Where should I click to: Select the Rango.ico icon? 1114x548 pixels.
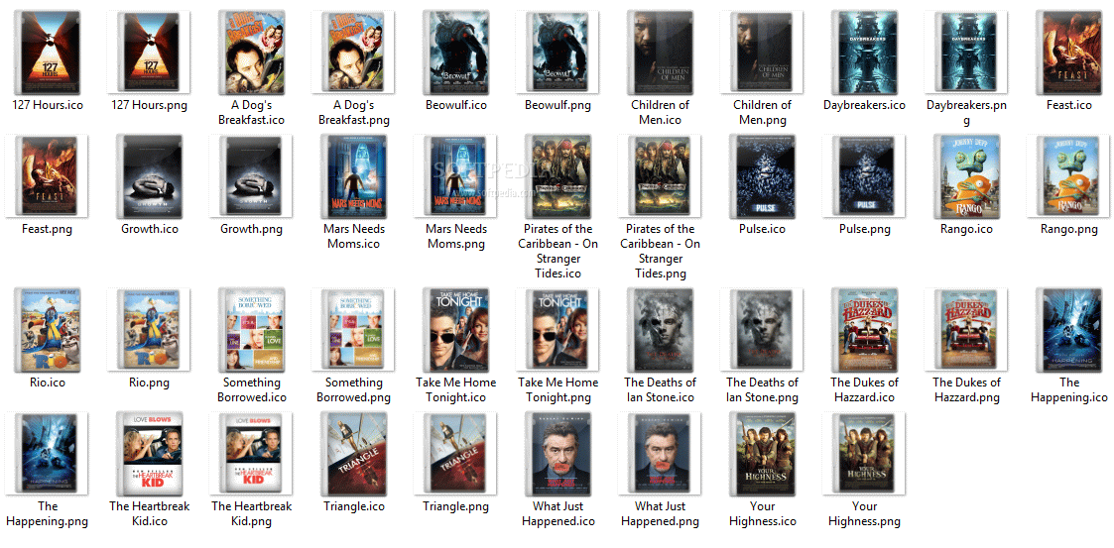click(x=967, y=176)
